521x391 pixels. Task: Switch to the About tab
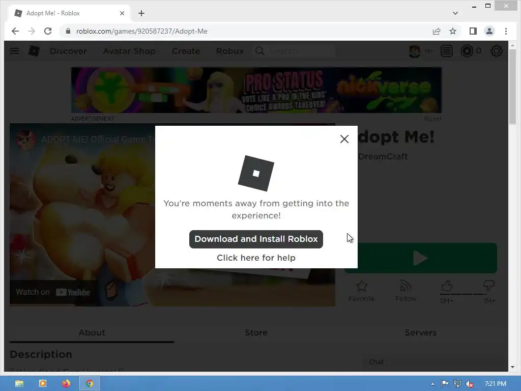(92, 333)
